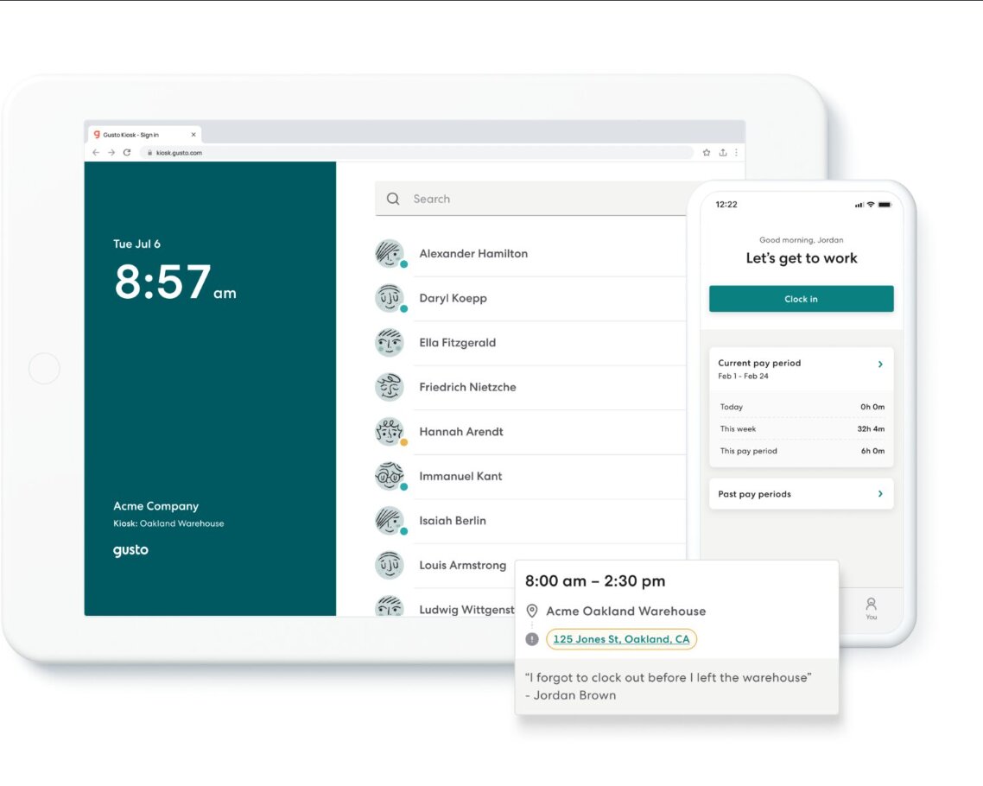Expand Current pay period chevron
The height and width of the screenshot is (786, 983).
(880, 364)
